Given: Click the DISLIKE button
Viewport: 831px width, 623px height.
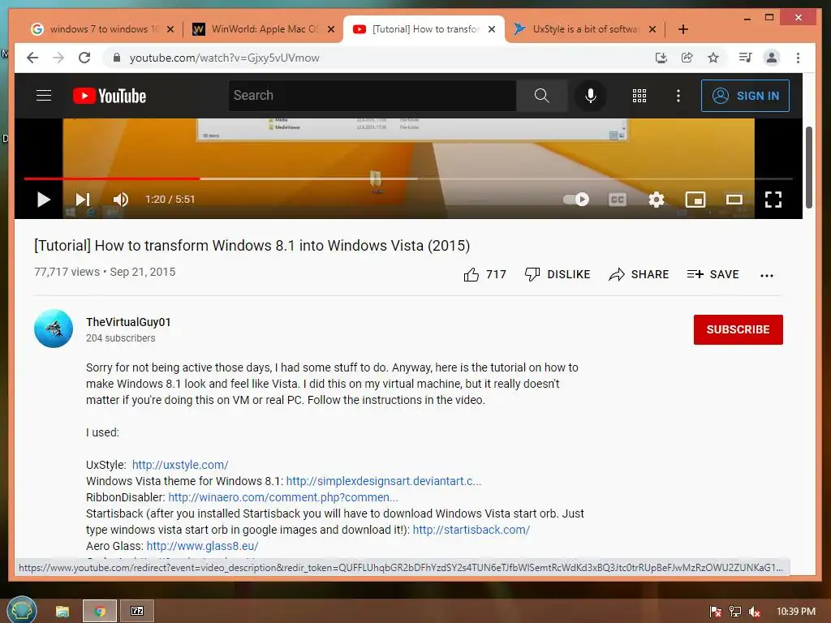Looking at the screenshot, I should point(557,274).
